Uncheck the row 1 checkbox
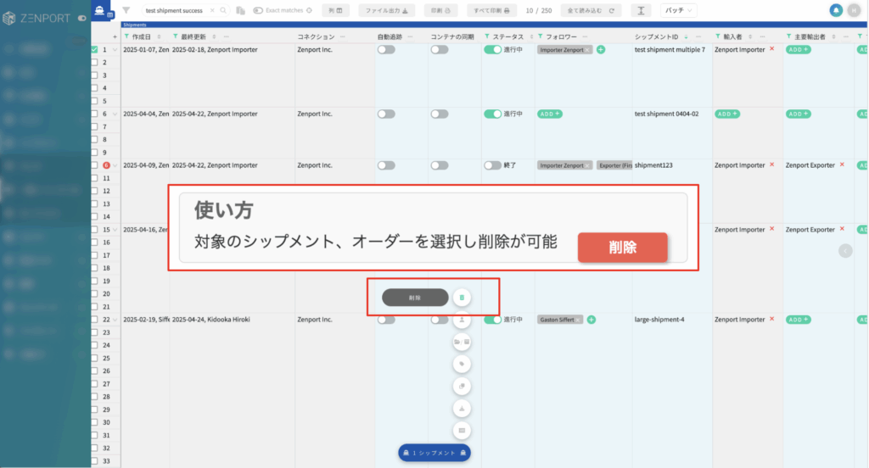The image size is (869, 468). (x=95, y=49)
